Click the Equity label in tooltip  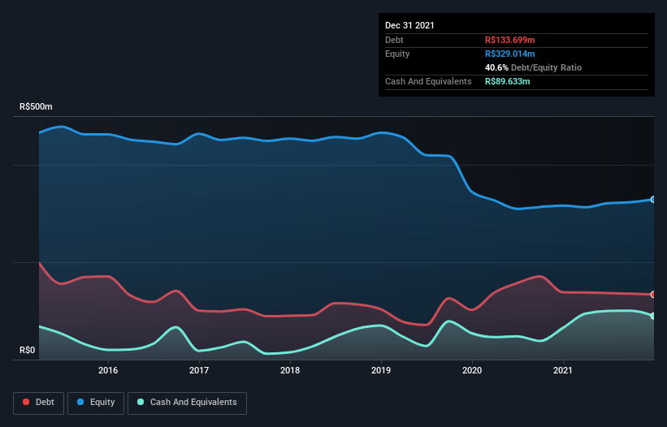[397, 54]
